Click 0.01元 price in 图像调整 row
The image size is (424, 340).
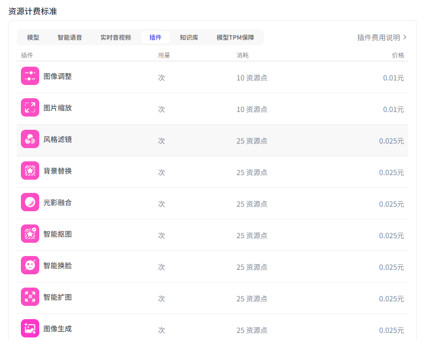pos(393,78)
